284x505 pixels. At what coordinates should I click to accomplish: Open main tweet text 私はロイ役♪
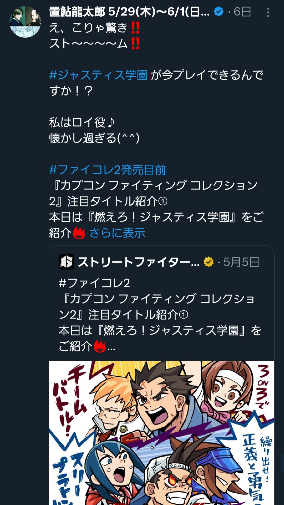pos(82,122)
